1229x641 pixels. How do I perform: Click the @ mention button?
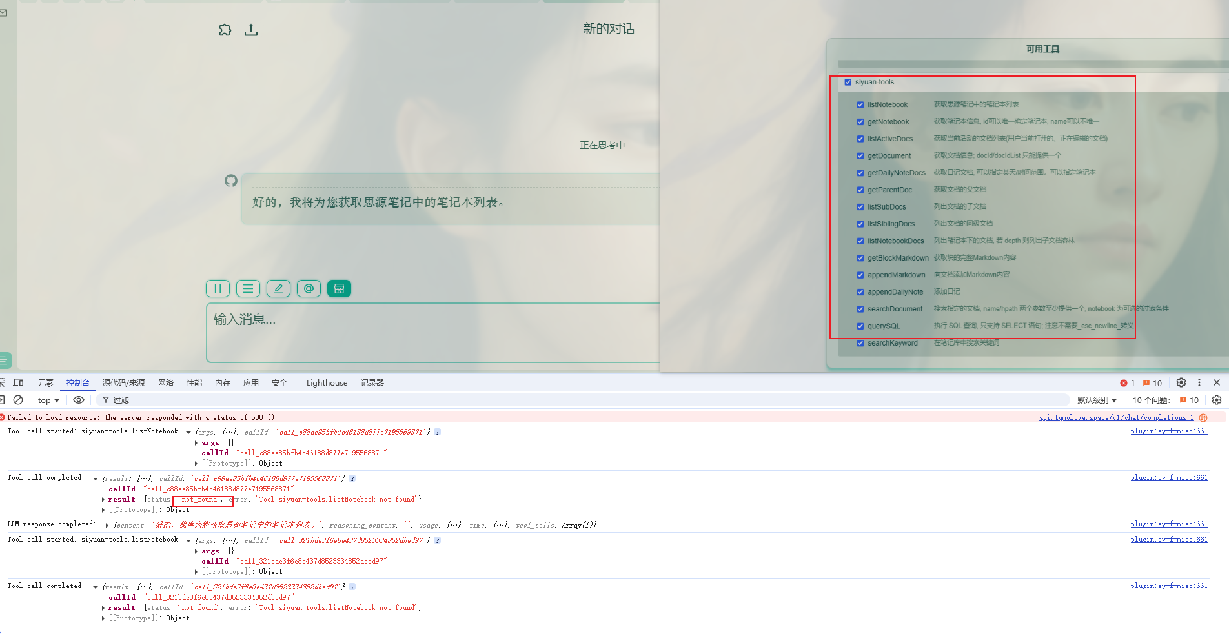click(309, 289)
